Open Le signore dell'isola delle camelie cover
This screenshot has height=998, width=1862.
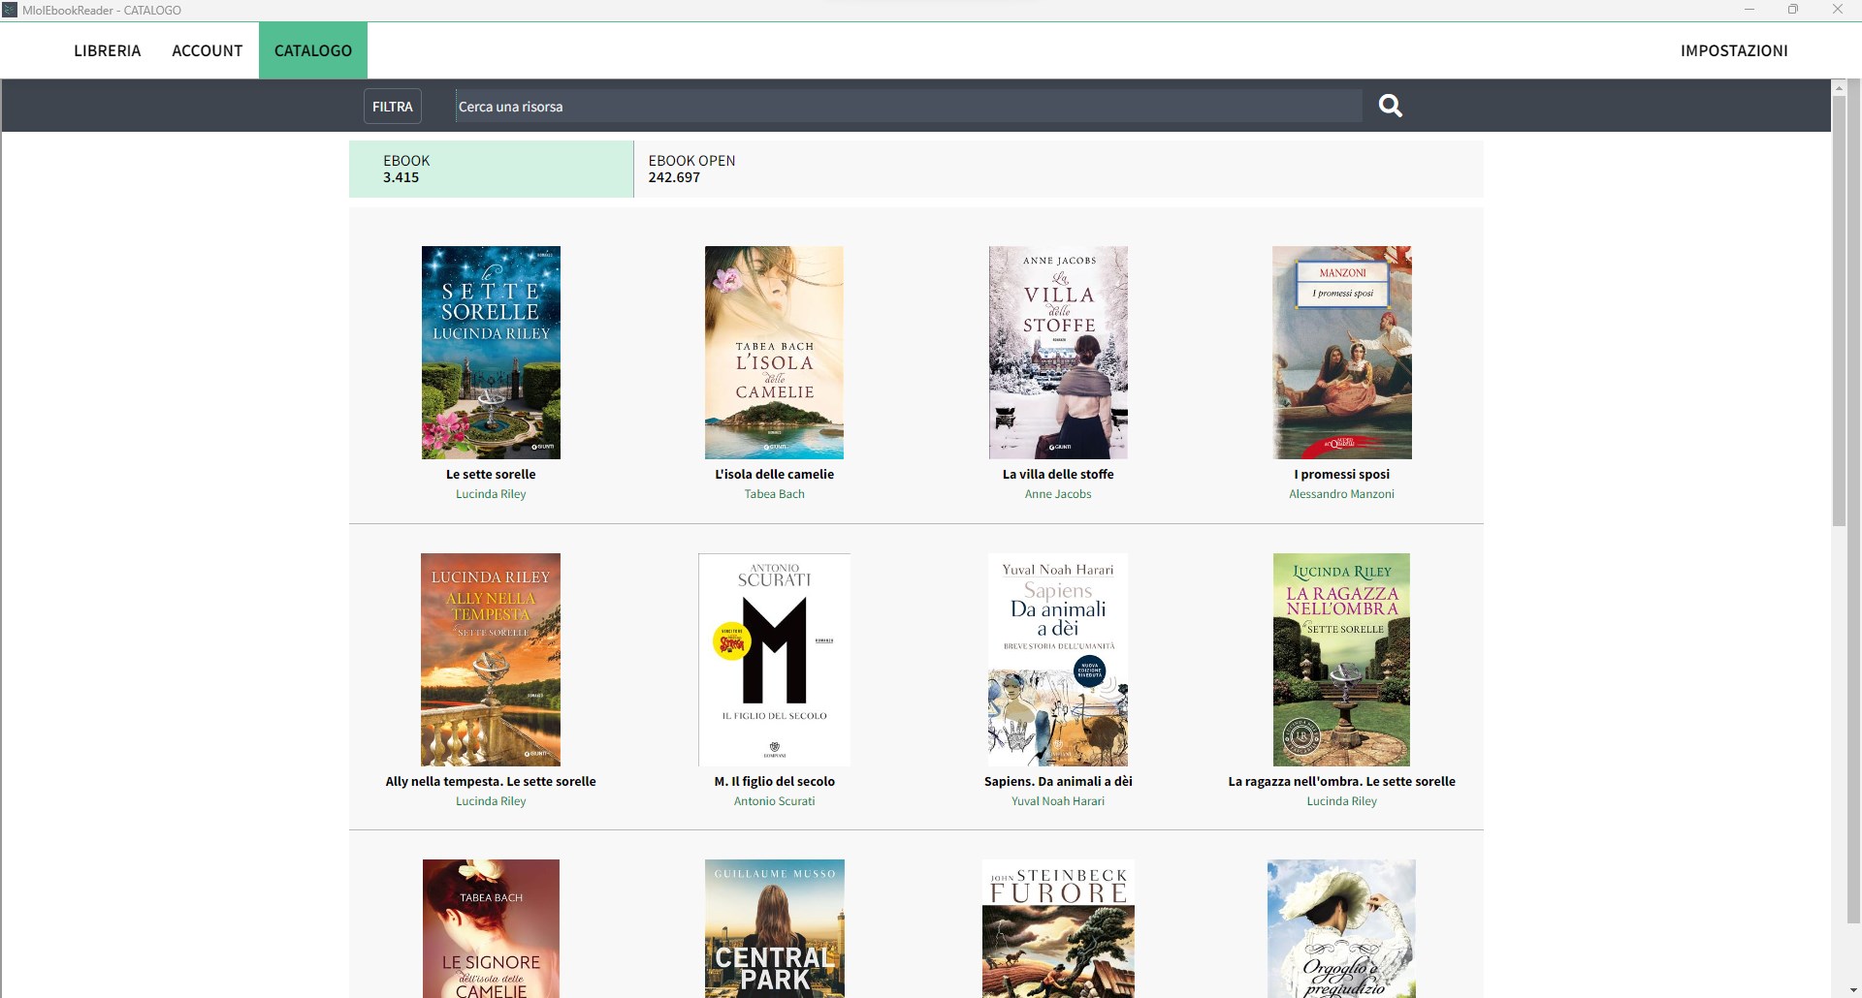tap(491, 928)
